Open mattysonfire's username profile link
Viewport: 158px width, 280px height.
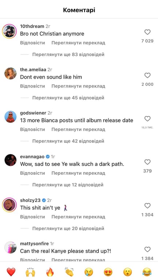pyautogui.click(x=34, y=244)
